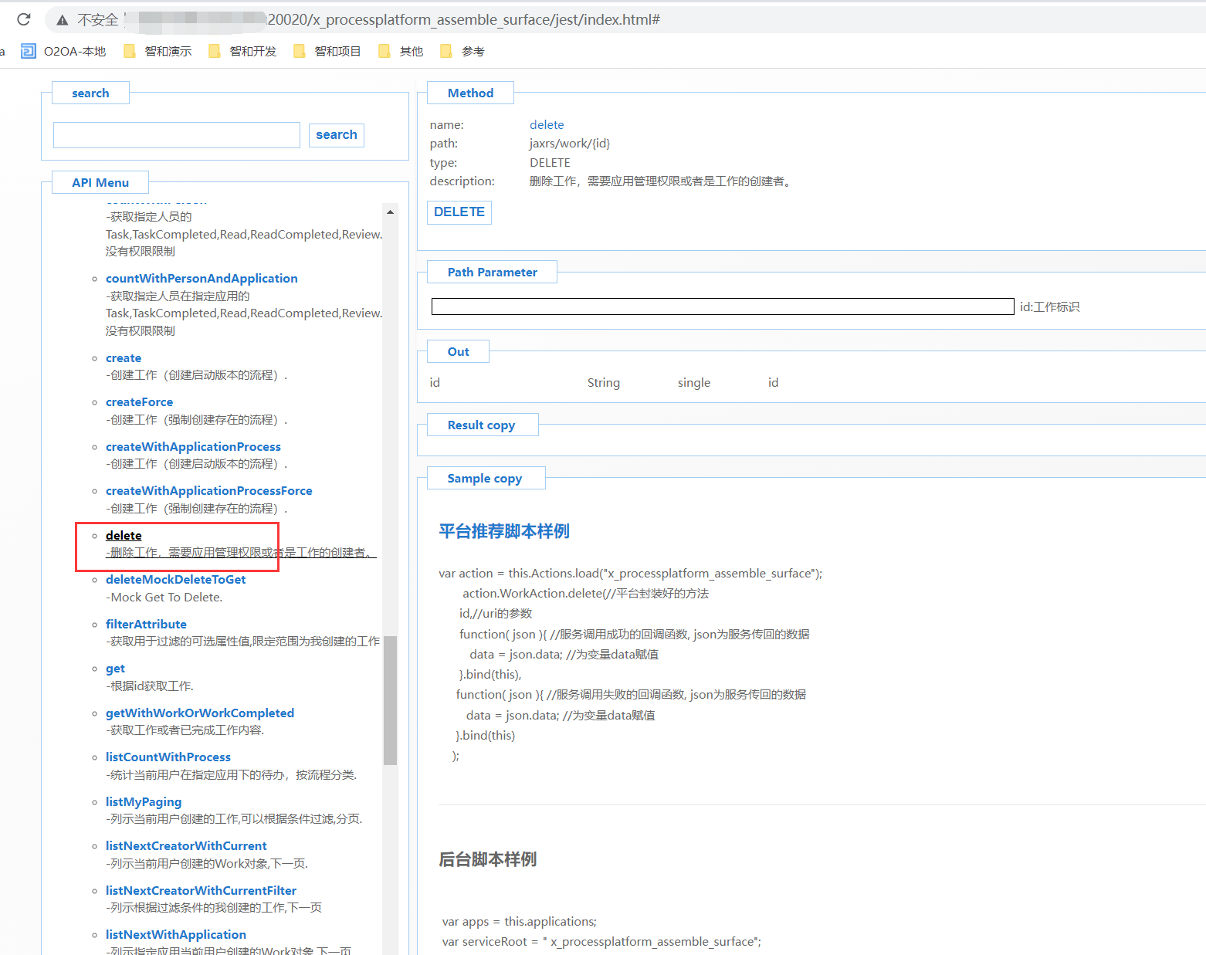Open the getWithWorkOrWorkCompleted API link
Viewport: 1206px width, 955px height.
(x=200, y=713)
